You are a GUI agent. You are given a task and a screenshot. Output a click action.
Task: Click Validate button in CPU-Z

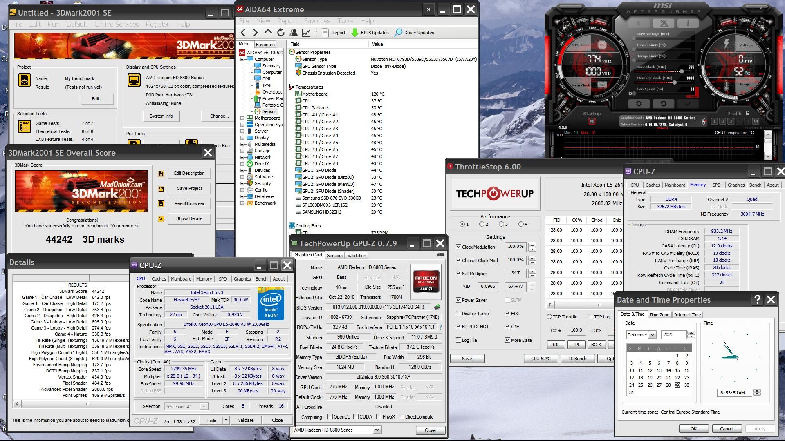[246, 420]
